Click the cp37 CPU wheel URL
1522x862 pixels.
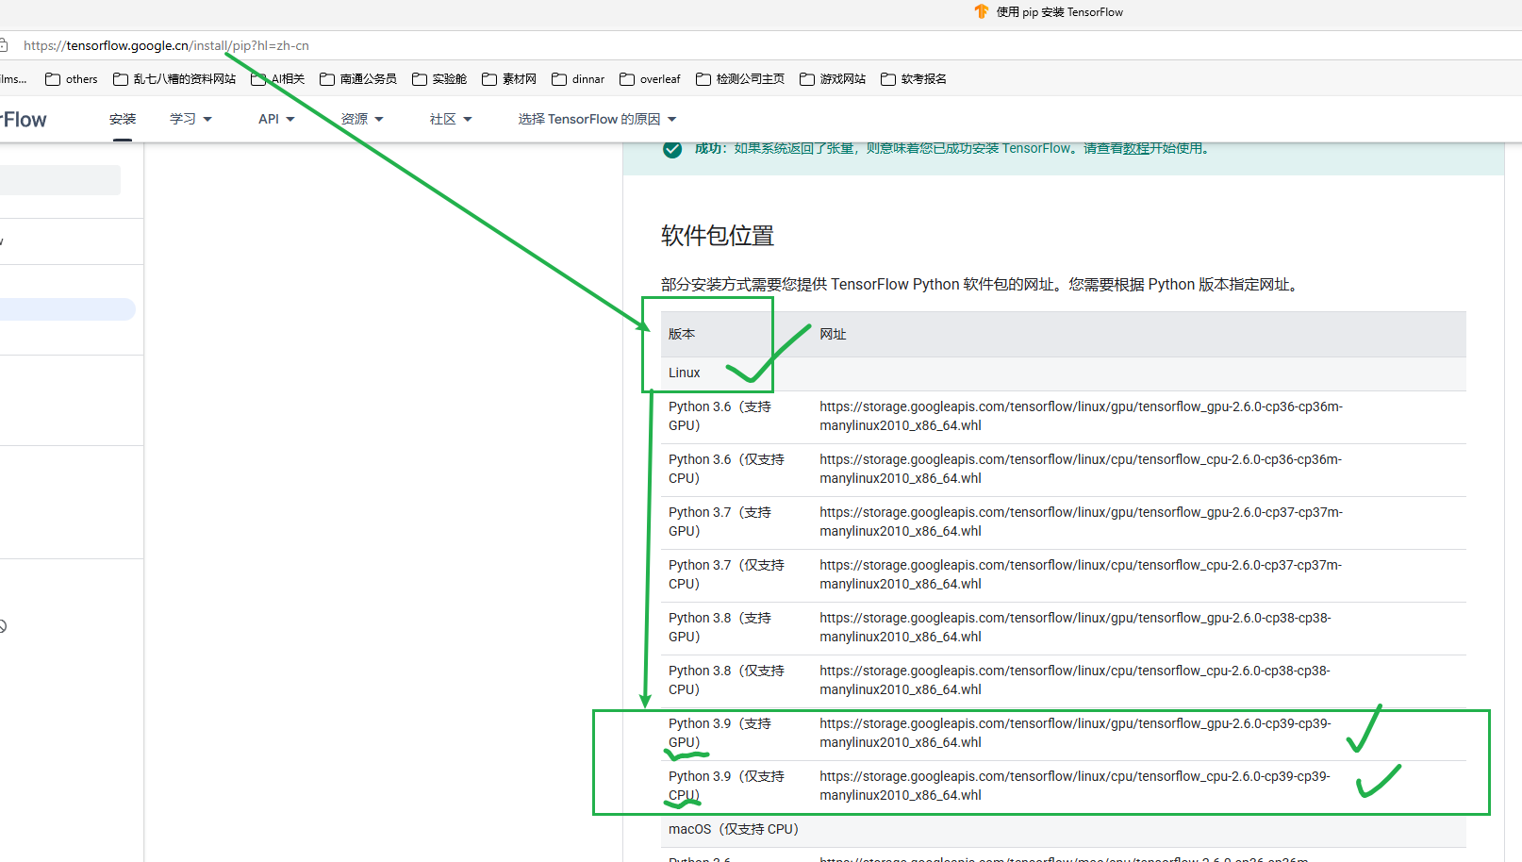[1081, 574]
